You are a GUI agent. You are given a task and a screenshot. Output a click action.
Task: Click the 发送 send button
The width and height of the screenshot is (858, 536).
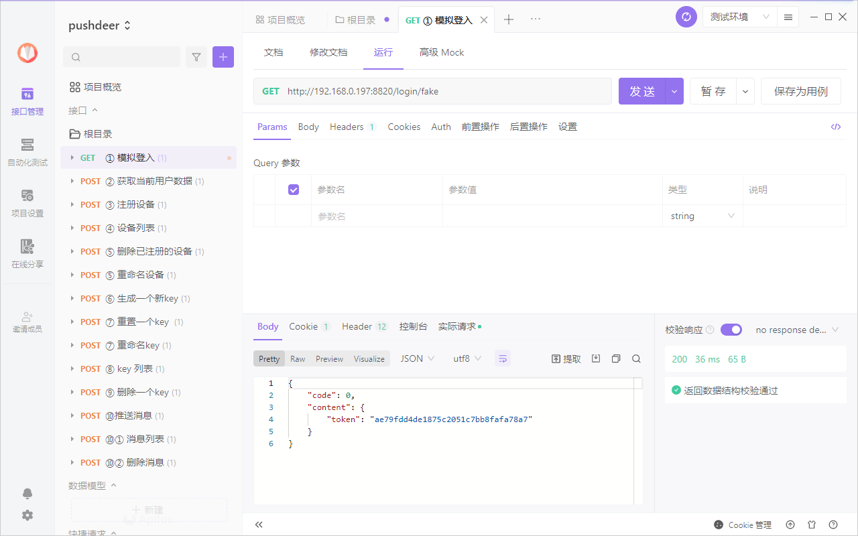[642, 91]
